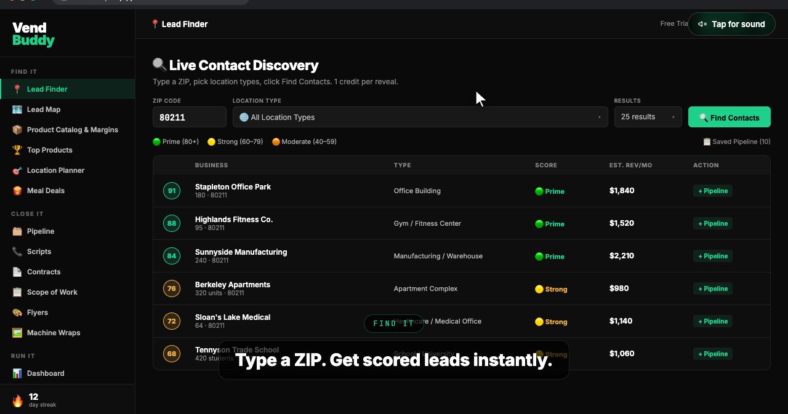
Task: Click the Lead Map icon in sidebar
Action: (x=17, y=109)
